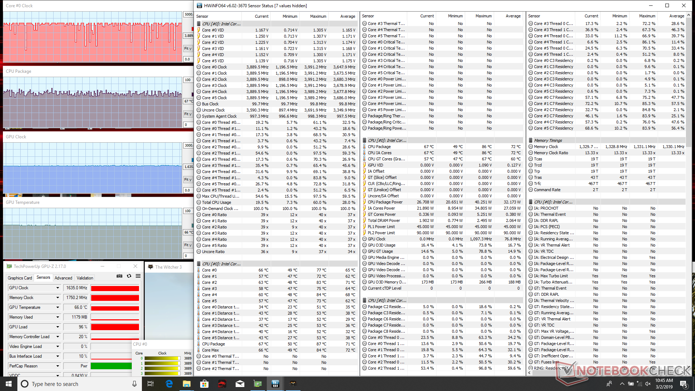Click red color swatch in Core #0 Clock graph
Image resolution: width=695 pixels, height=391 pixels.
pyautogui.click(x=193, y=29)
